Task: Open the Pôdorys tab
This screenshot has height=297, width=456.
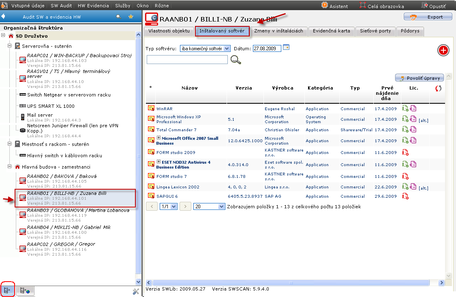Action: (x=410, y=31)
